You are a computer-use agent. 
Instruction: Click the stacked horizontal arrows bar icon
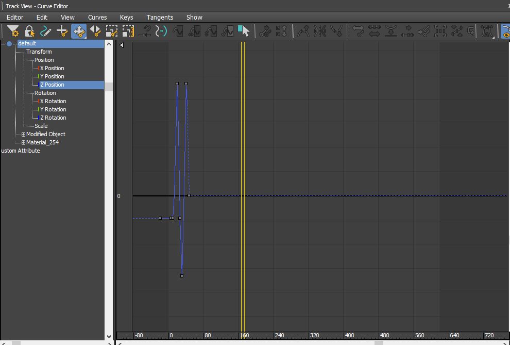point(375,31)
